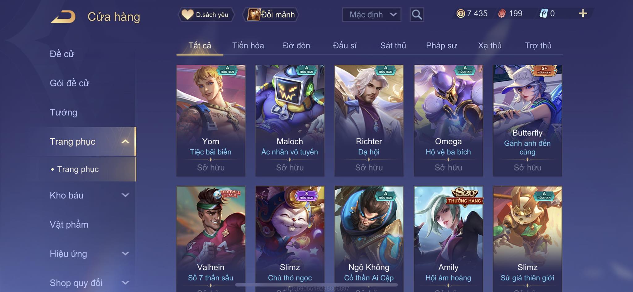The image size is (633, 292).
Task: Open Đổi mảnh shard exchange
Action: (x=272, y=14)
